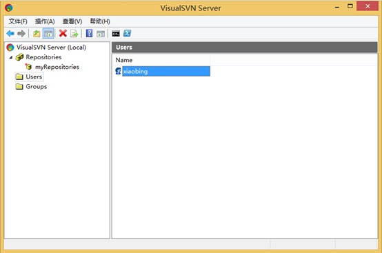Open the 查看(V) menu
This screenshot has width=382, height=253.
[72, 21]
